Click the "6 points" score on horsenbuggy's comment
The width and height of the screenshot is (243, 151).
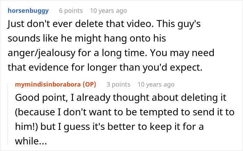coord(71,11)
